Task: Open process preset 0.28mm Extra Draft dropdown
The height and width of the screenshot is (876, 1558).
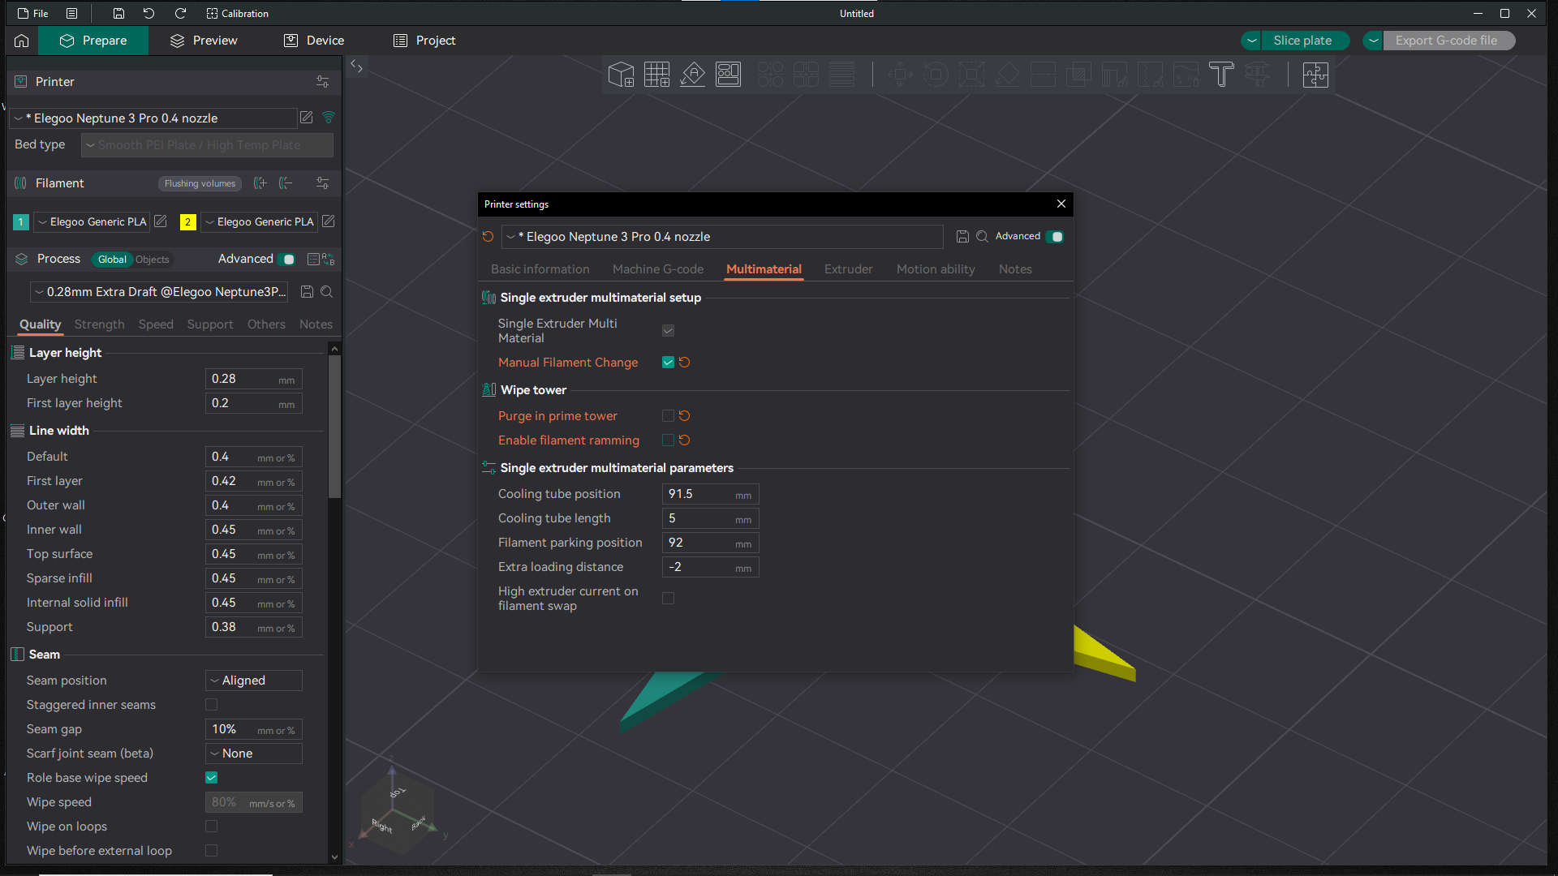Action: [161, 292]
